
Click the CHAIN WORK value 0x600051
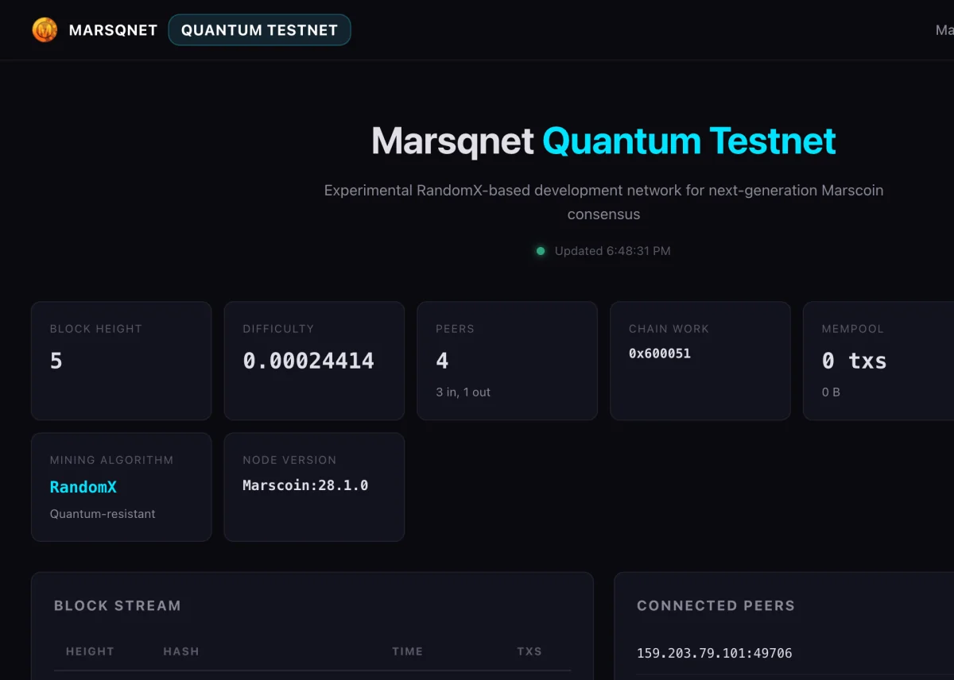(x=659, y=354)
